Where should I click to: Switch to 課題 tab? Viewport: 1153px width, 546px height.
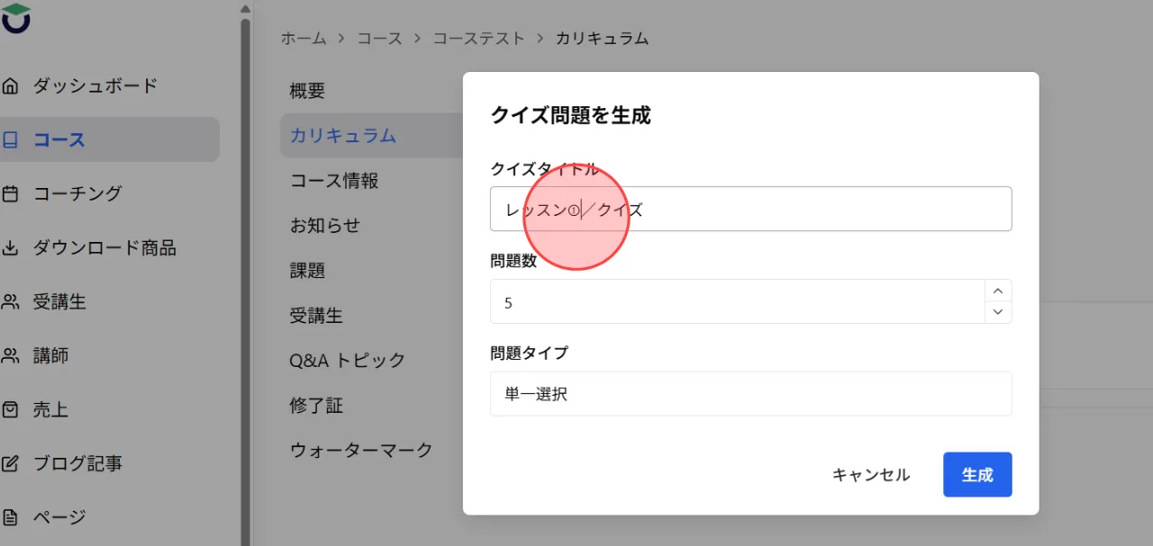coord(307,271)
